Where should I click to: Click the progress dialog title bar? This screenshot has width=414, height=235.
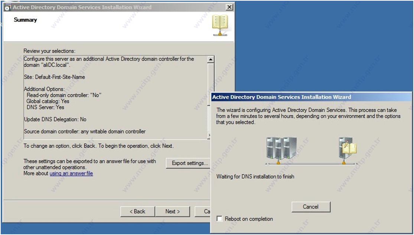[x=311, y=97]
